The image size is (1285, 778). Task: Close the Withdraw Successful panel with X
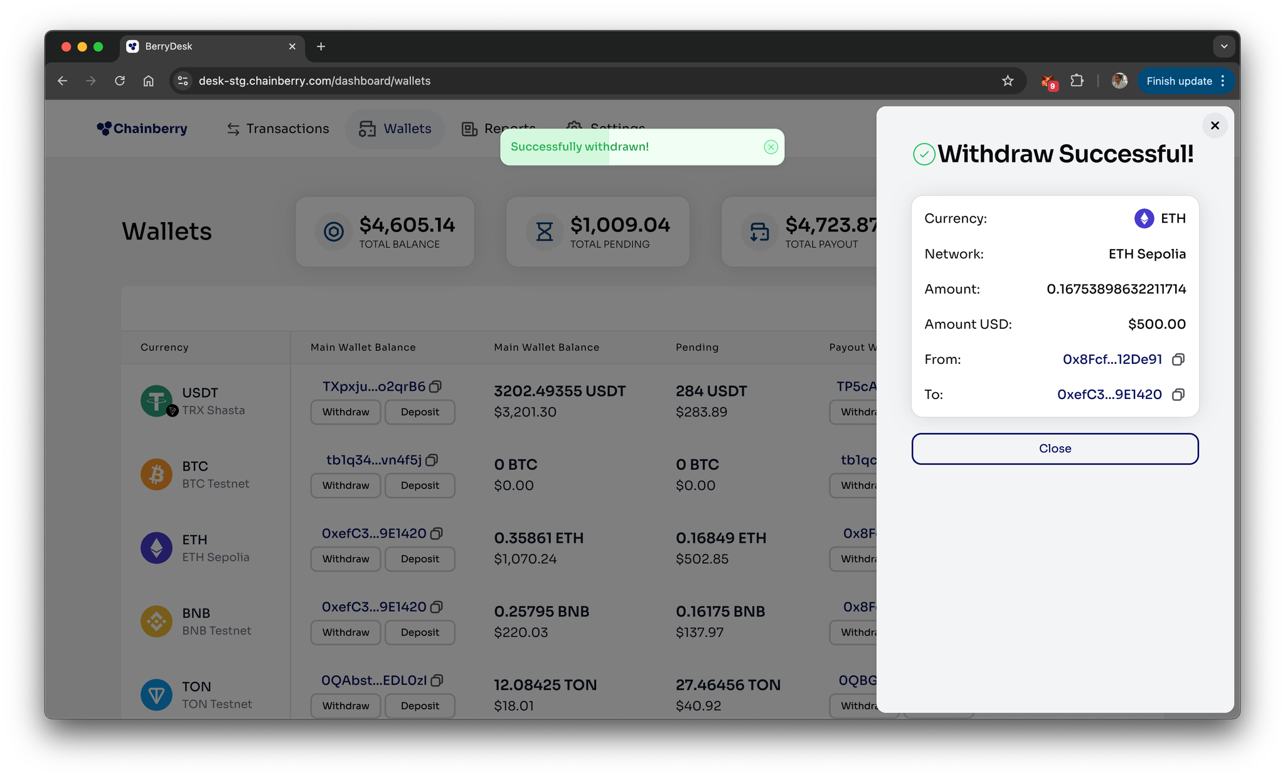(1214, 125)
